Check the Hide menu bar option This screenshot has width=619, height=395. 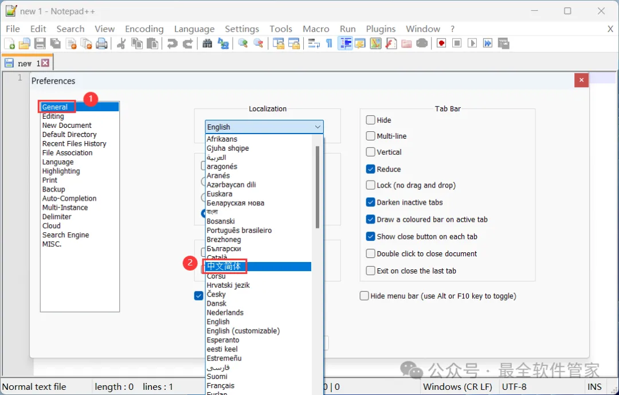pyautogui.click(x=364, y=296)
